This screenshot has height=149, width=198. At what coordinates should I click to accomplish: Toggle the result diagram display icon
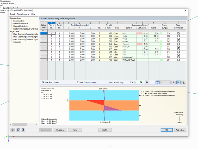178,82
